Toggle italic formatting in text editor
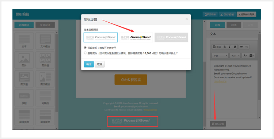This screenshot has height=139, width=274. pos(230,47)
